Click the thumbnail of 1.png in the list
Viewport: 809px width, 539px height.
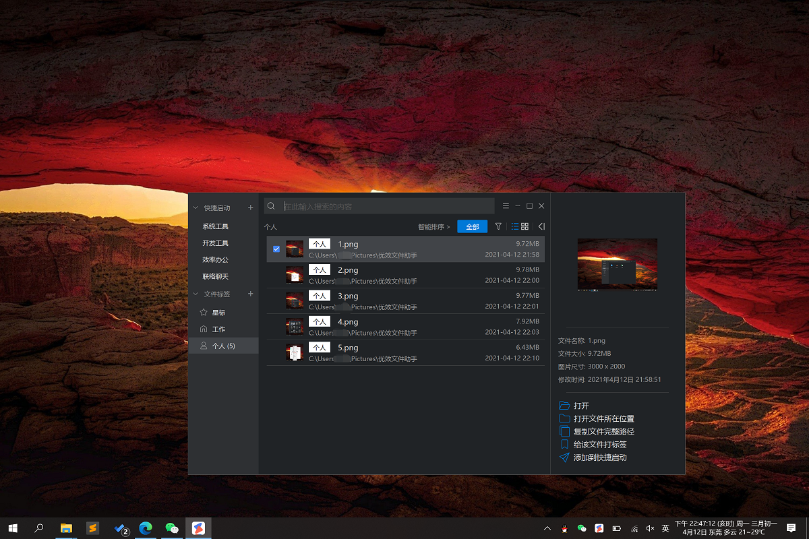pos(295,249)
